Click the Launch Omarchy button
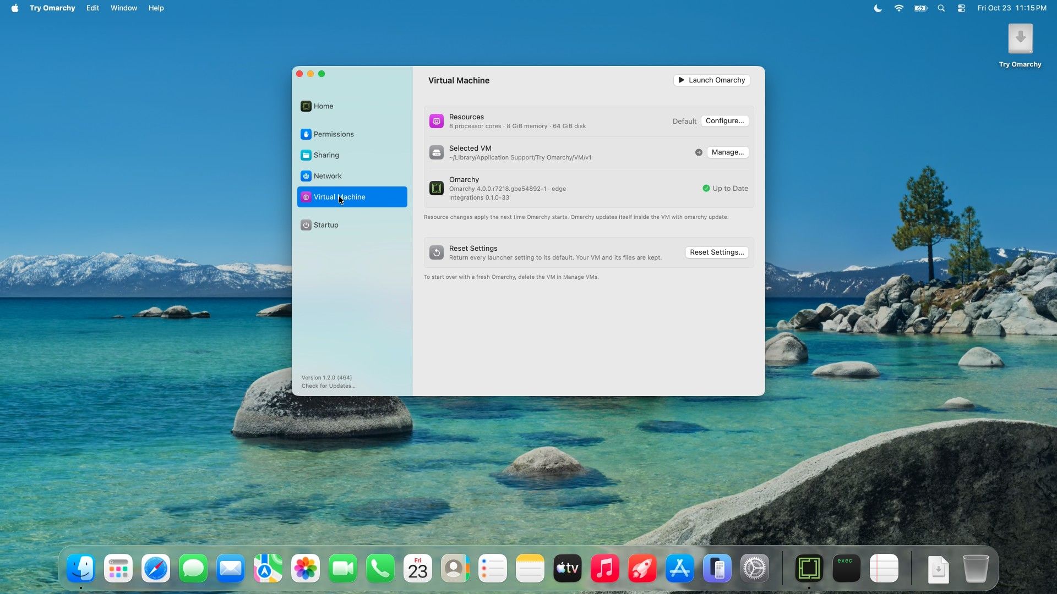The height and width of the screenshot is (594, 1057). 711,80
